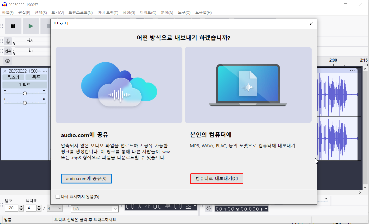
Task: Maximize the Audacity window
Action: click(x=345, y=5)
